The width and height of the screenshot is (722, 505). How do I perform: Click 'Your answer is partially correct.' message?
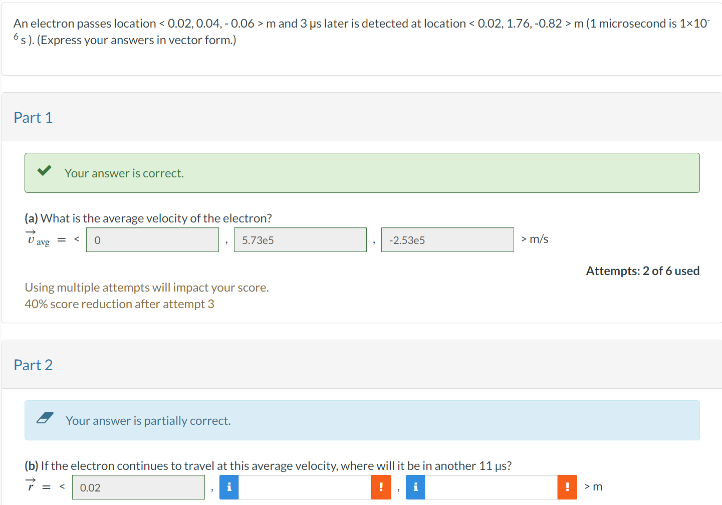click(x=148, y=421)
